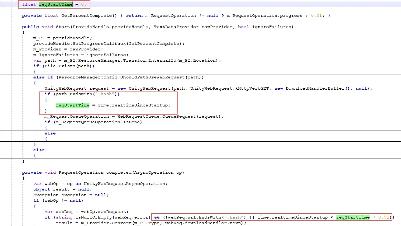Click the 0.9f numeric literal

click(384, 217)
